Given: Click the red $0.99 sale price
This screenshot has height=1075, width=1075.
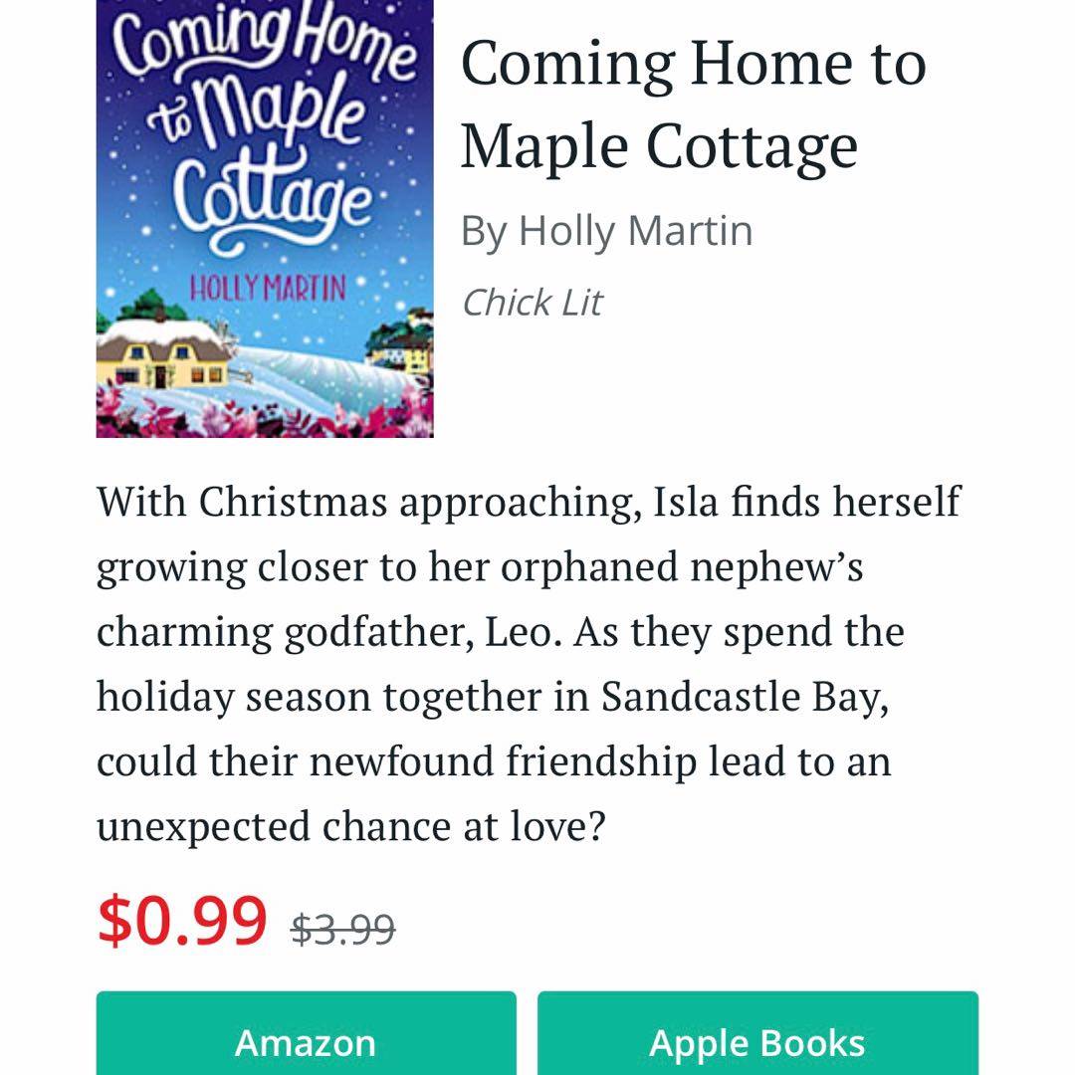Looking at the screenshot, I should click(x=182, y=921).
